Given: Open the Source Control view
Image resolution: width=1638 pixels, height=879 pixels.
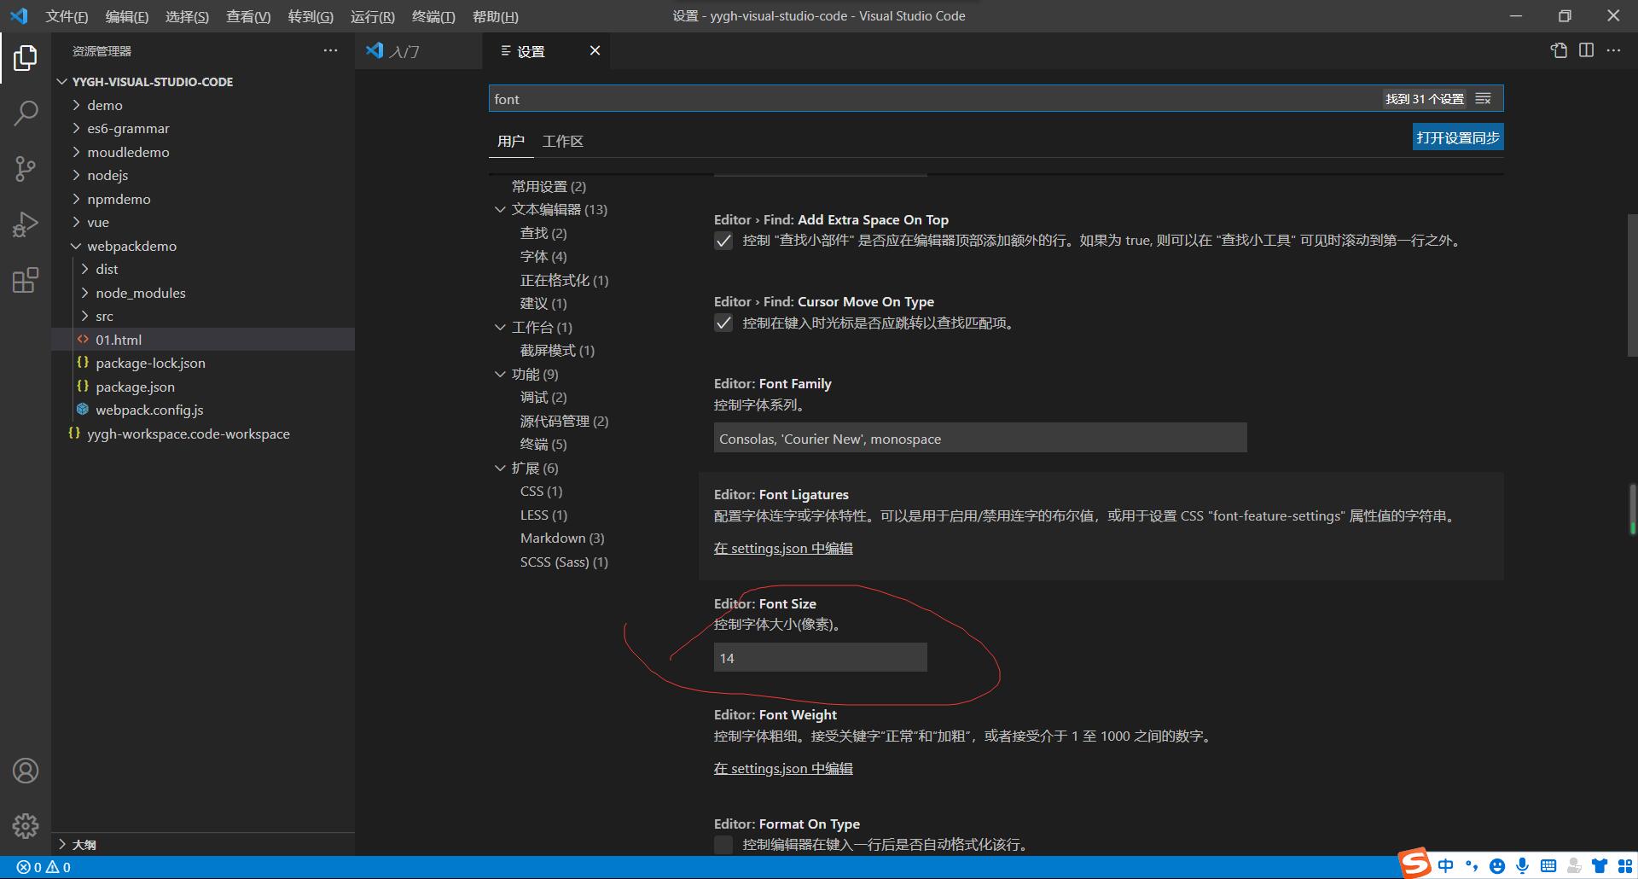Looking at the screenshot, I should pos(26,168).
